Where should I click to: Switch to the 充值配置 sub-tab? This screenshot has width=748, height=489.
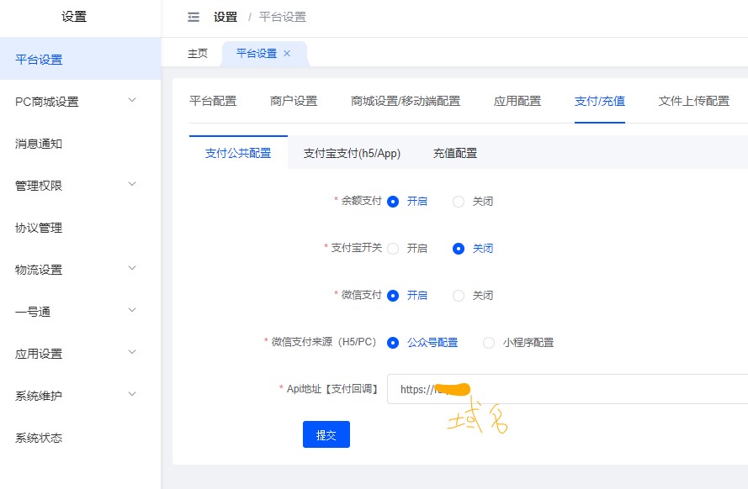454,153
